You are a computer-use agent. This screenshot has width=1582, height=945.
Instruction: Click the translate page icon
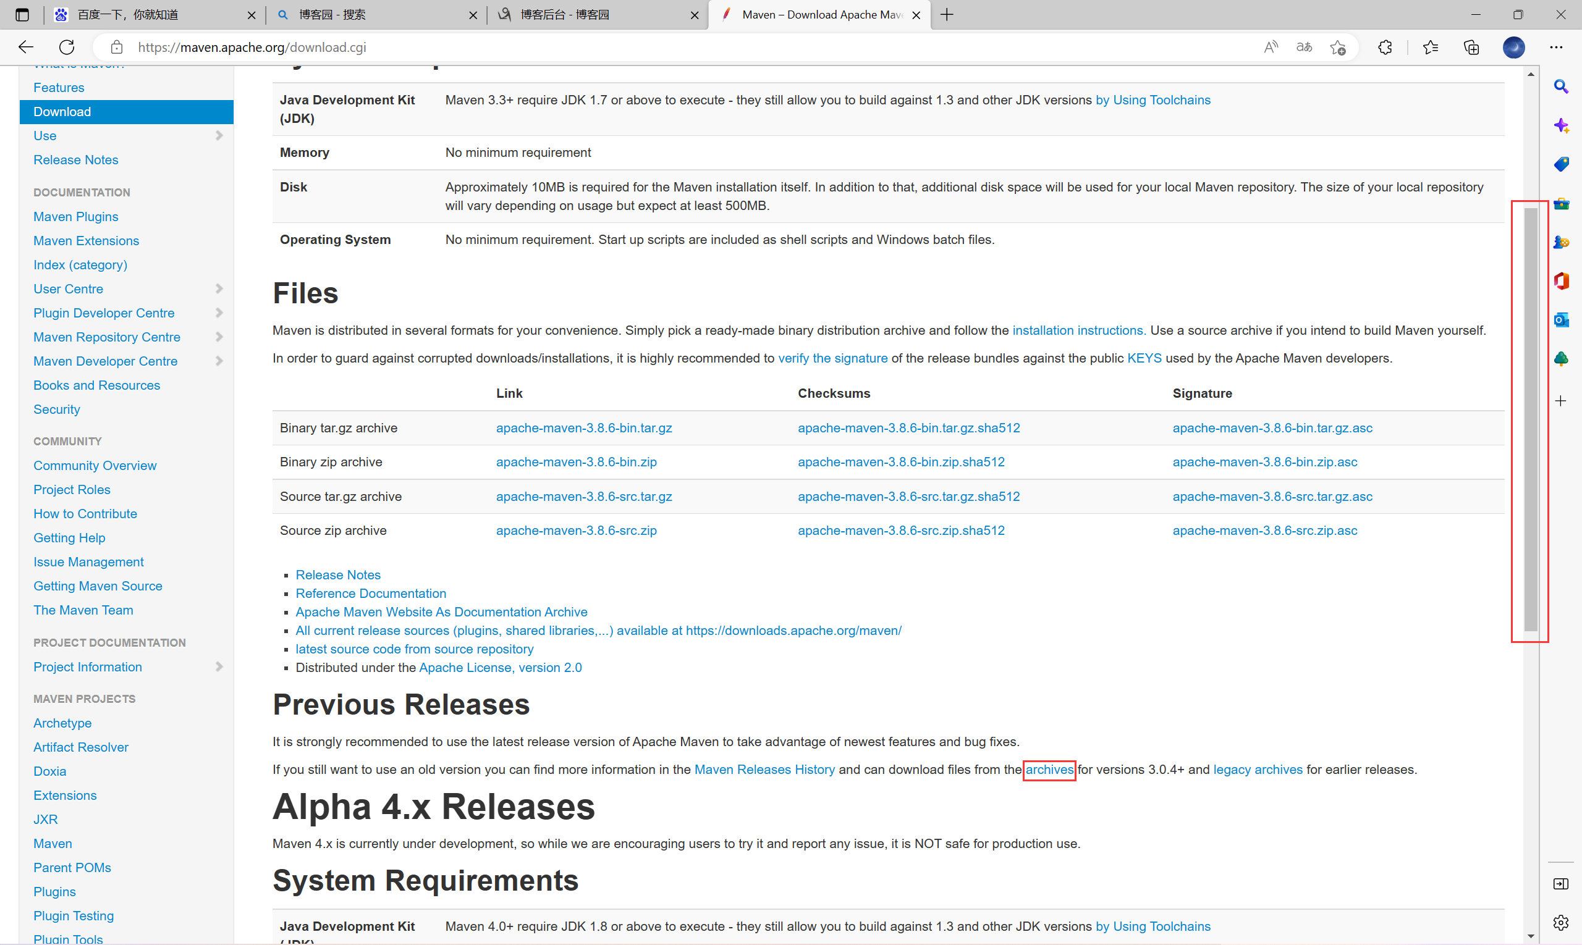[x=1304, y=47]
